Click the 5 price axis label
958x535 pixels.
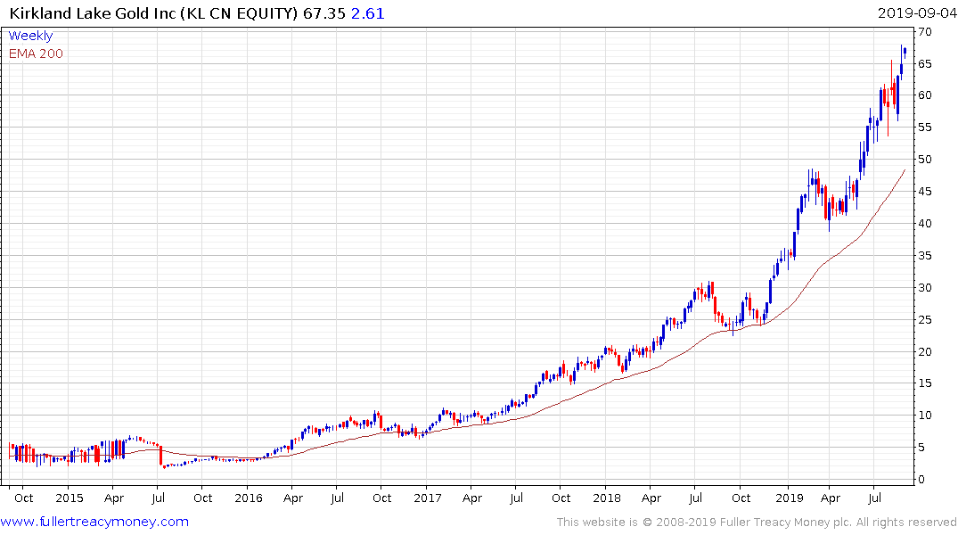tap(921, 448)
